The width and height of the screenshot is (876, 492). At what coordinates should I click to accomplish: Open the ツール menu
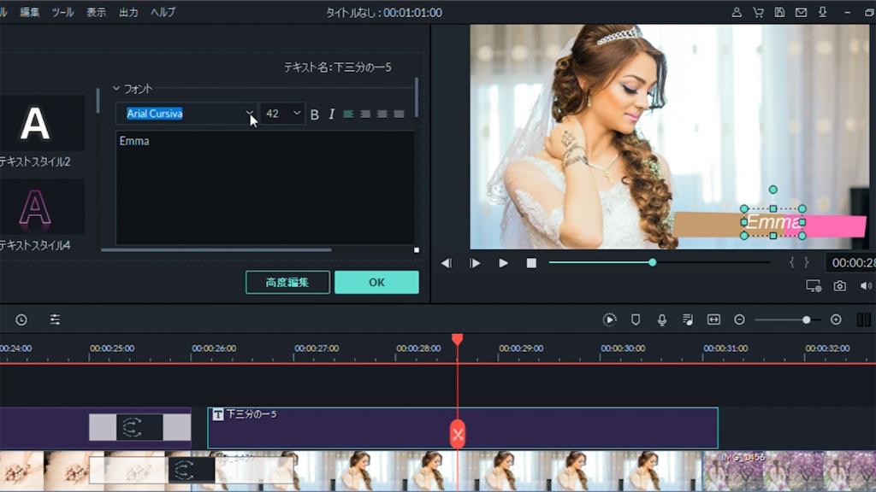(62, 12)
